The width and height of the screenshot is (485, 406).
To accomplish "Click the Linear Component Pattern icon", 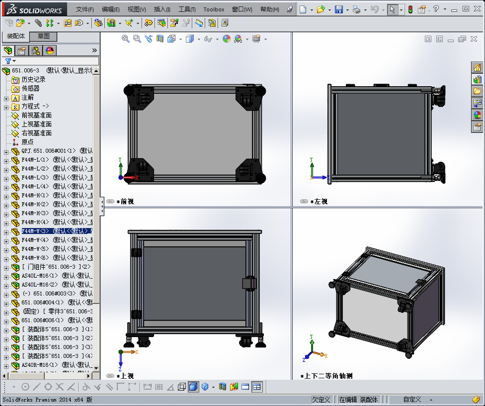I will tap(50, 23).
